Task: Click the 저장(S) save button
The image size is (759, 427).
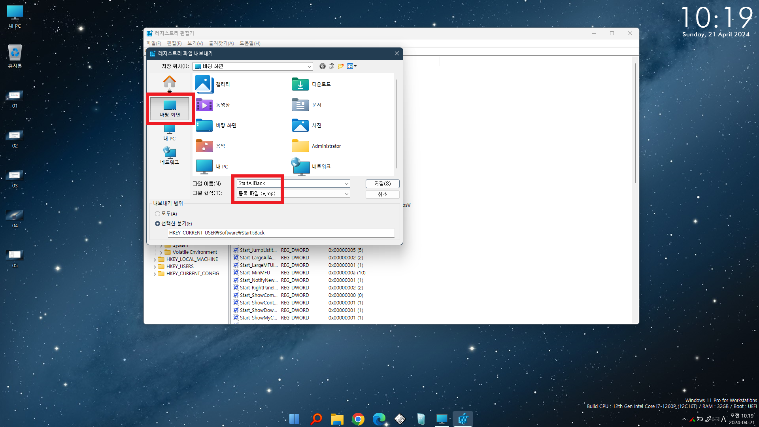Action: click(382, 183)
